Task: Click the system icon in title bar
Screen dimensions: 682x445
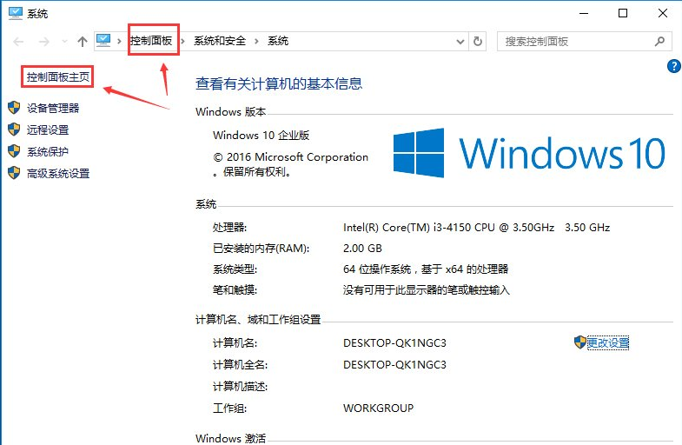Action: coord(13,13)
